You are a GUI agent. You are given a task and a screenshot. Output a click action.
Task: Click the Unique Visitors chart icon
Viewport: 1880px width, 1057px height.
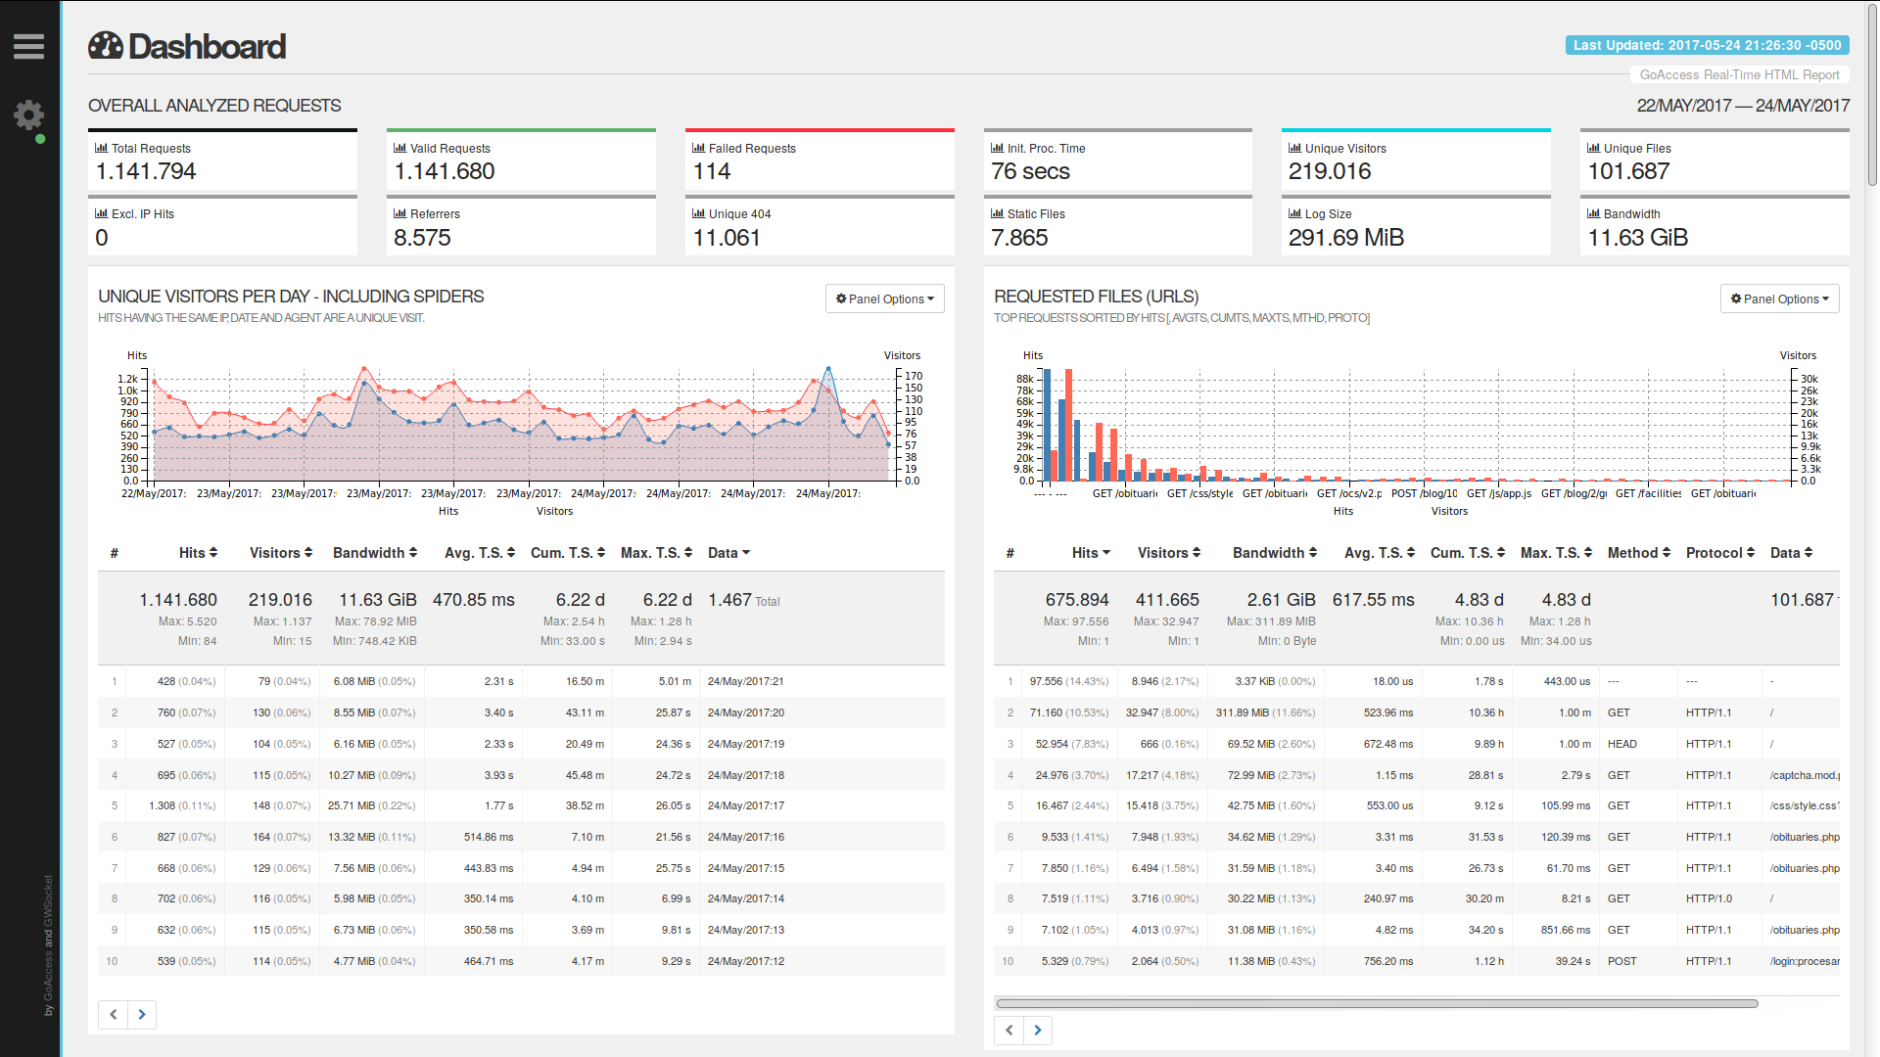pyautogui.click(x=1294, y=148)
